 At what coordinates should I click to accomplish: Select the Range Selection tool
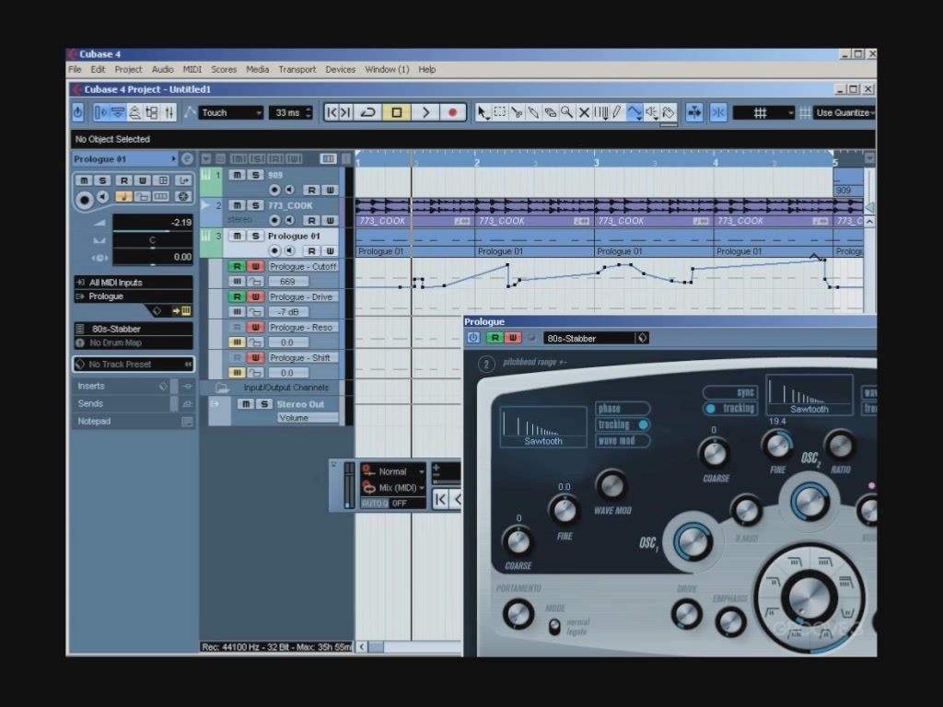(499, 112)
